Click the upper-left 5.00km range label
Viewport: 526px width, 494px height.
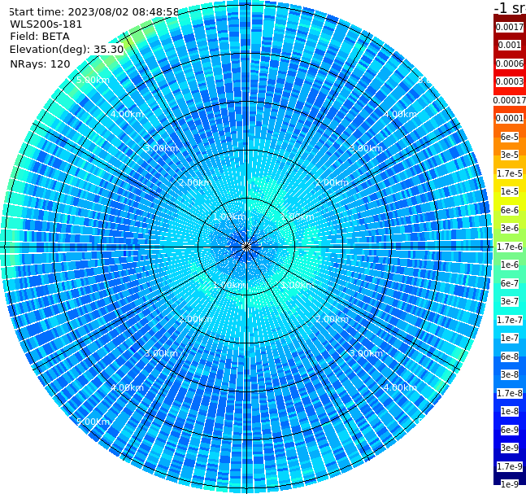coord(93,80)
